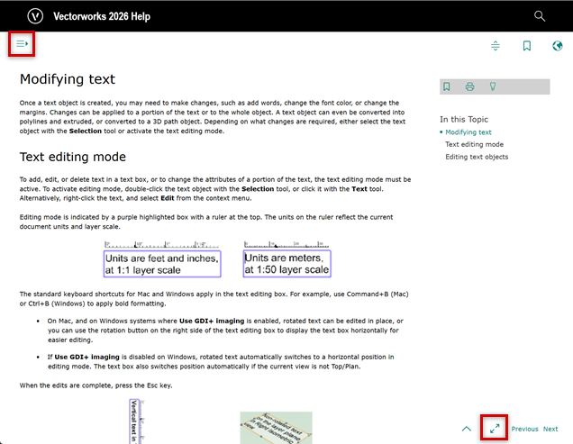Click the print icon in gray bar
Image resolution: width=573 pixels, height=444 pixels.
coord(469,86)
